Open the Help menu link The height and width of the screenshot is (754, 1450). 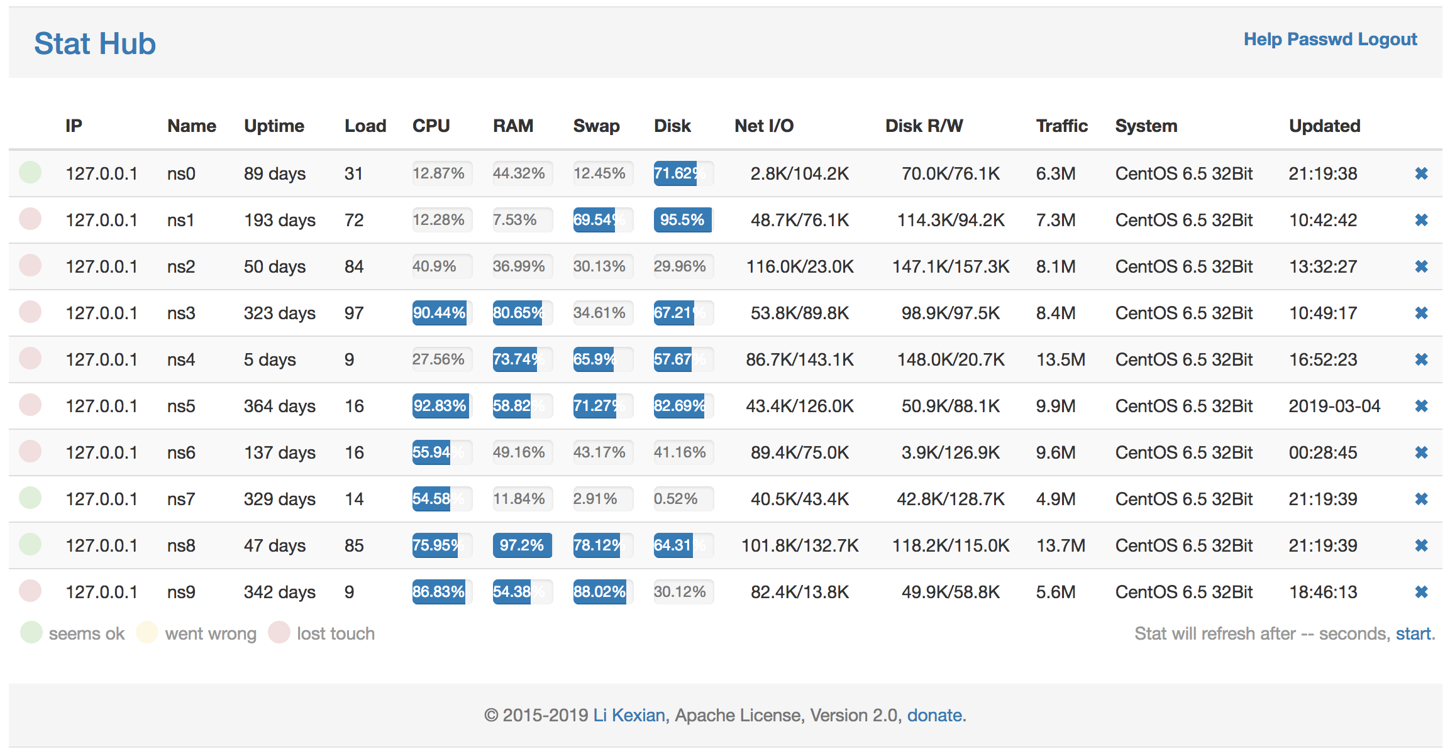[1263, 39]
